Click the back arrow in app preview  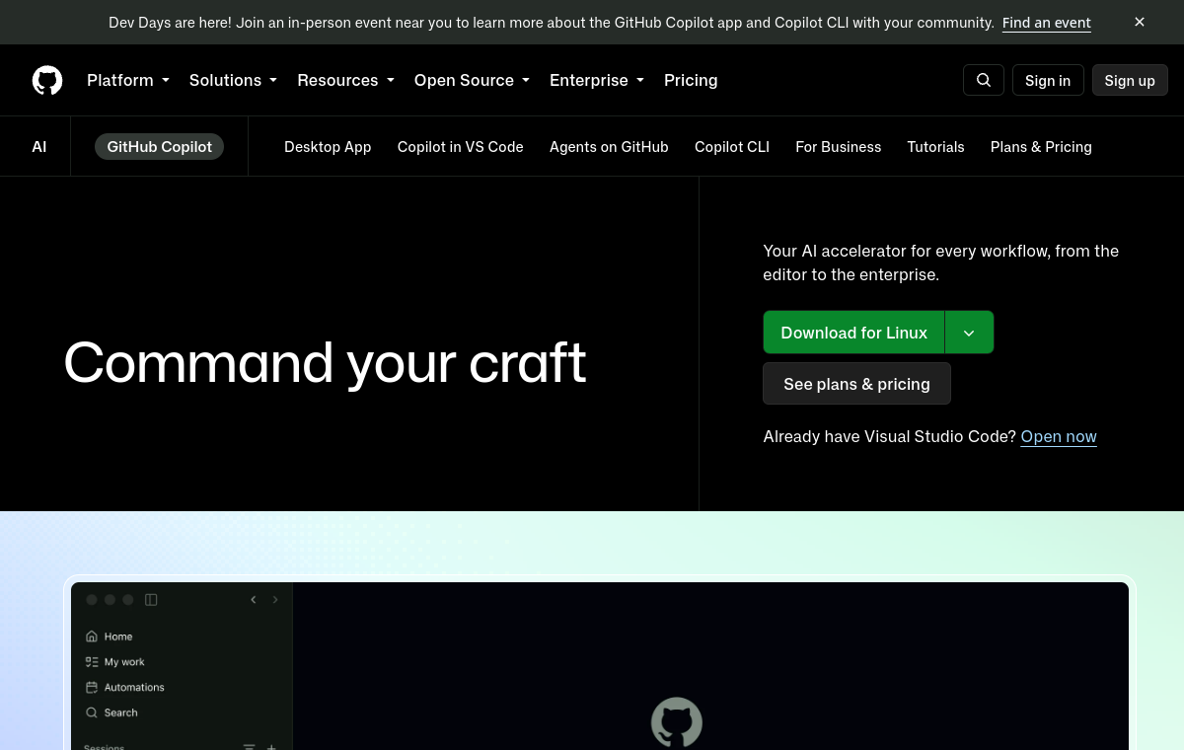click(254, 599)
